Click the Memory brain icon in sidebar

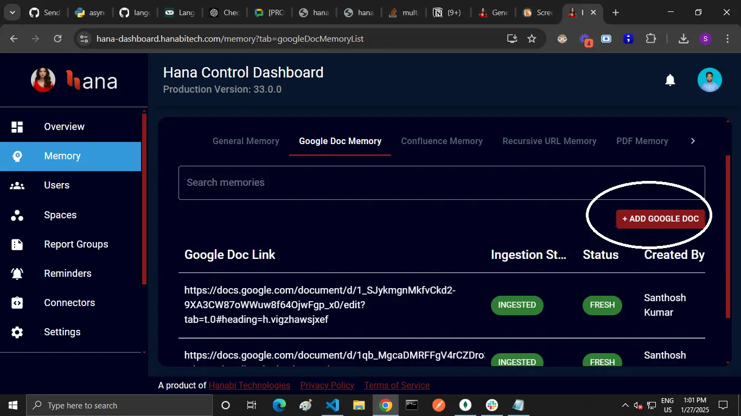[17, 156]
